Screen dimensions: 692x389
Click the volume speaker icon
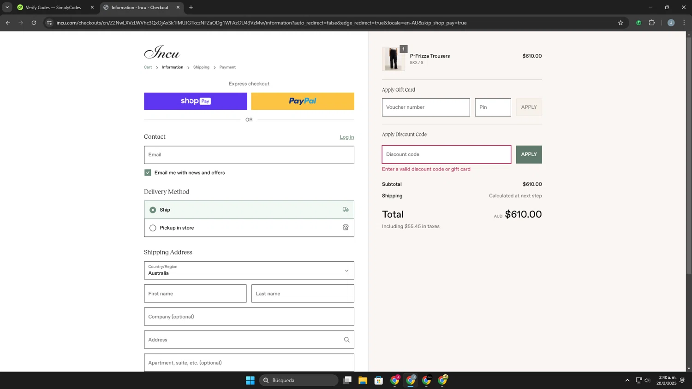[647, 380]
